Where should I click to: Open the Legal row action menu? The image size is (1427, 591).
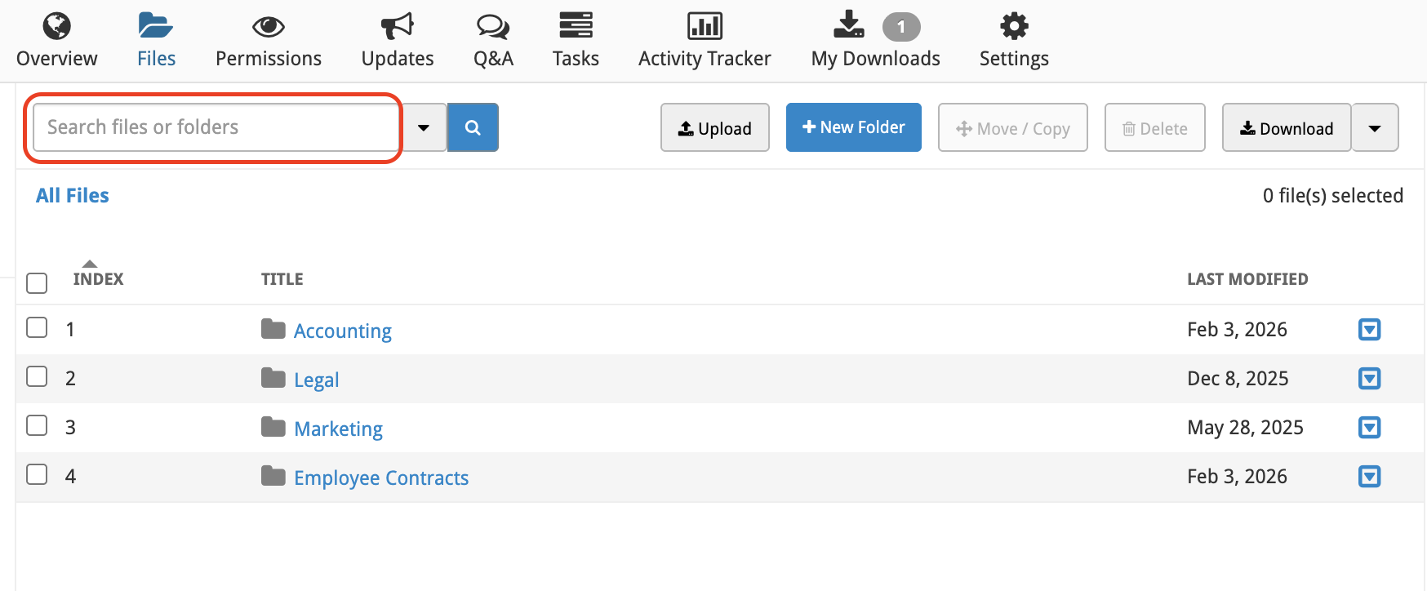click(x=1369, y=378)
